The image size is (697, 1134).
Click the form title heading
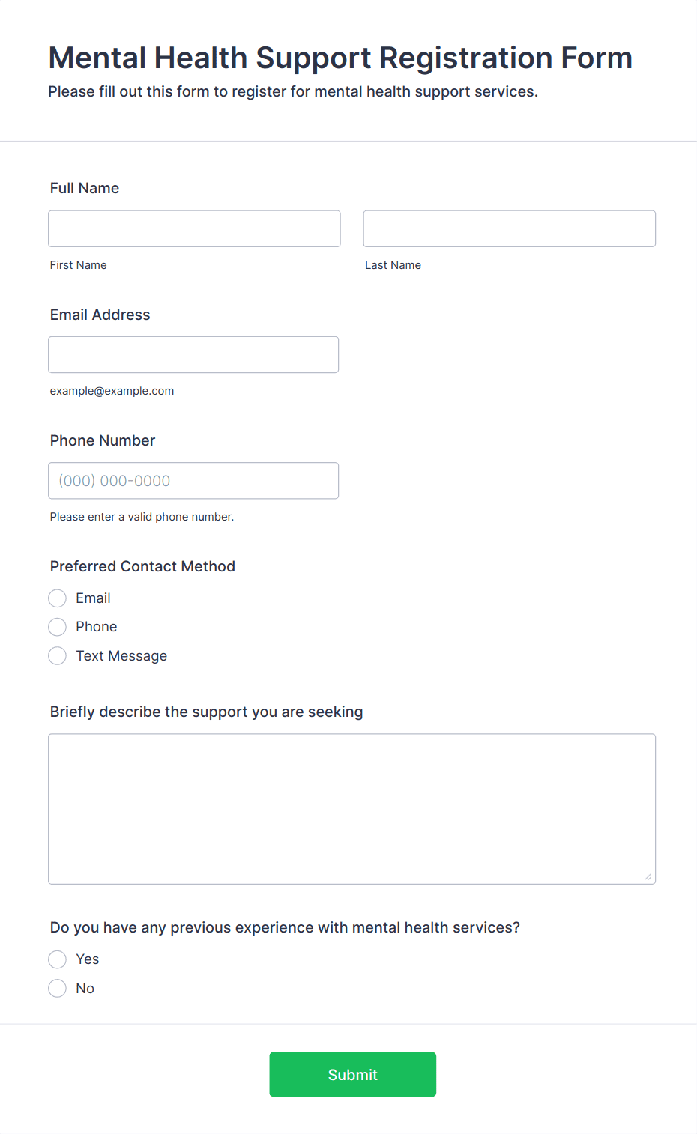(x=340, y=58)
